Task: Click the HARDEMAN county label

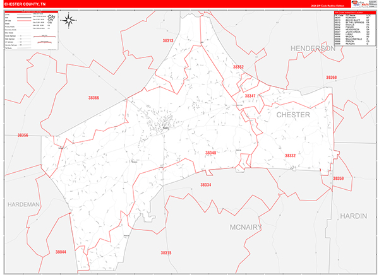Action: tap(23, 204)
